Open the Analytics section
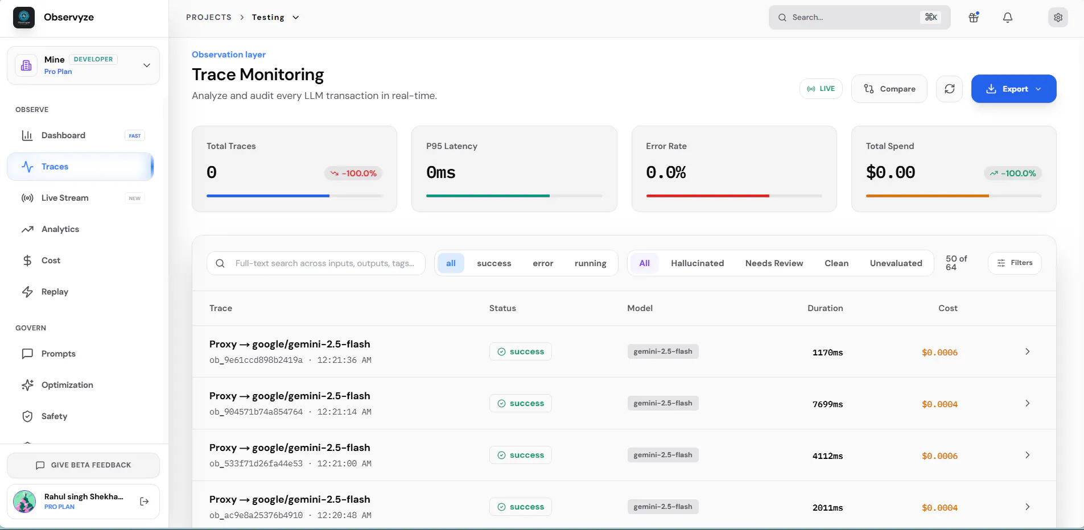This screenshot has height=530, width=1084. pos(80,229)
